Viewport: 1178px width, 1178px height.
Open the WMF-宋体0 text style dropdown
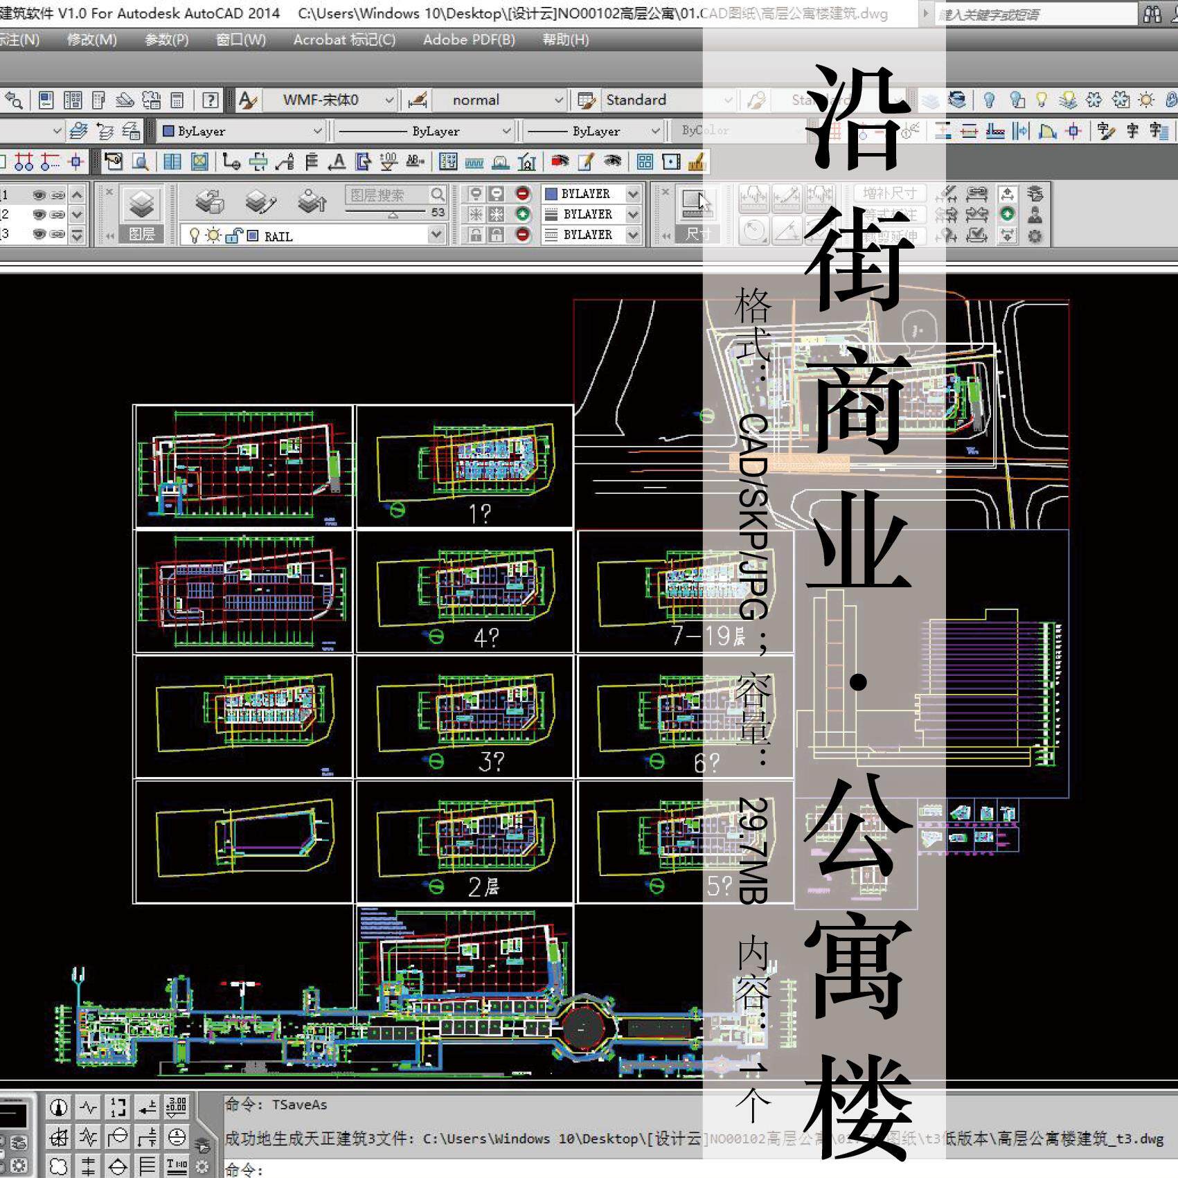pos(330,100)
